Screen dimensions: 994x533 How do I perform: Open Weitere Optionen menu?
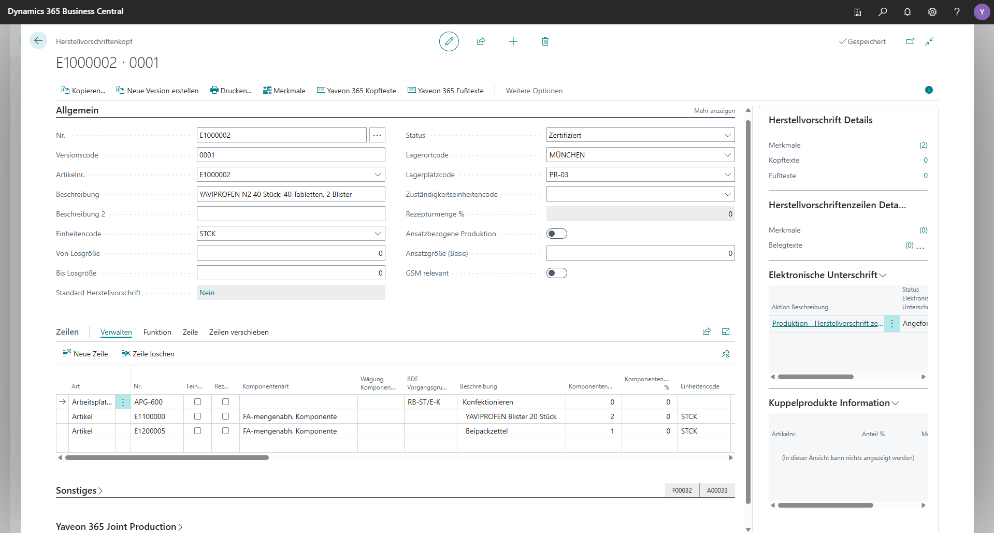[534, 90]
